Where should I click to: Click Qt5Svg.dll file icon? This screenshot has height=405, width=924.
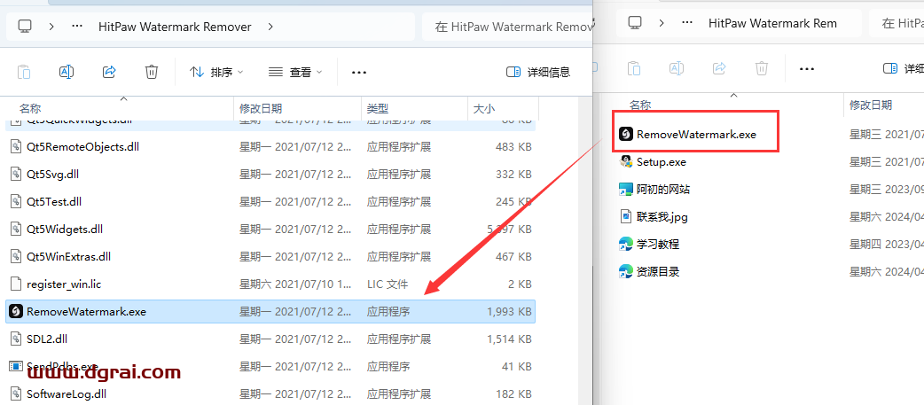click(x=16, y=175)
